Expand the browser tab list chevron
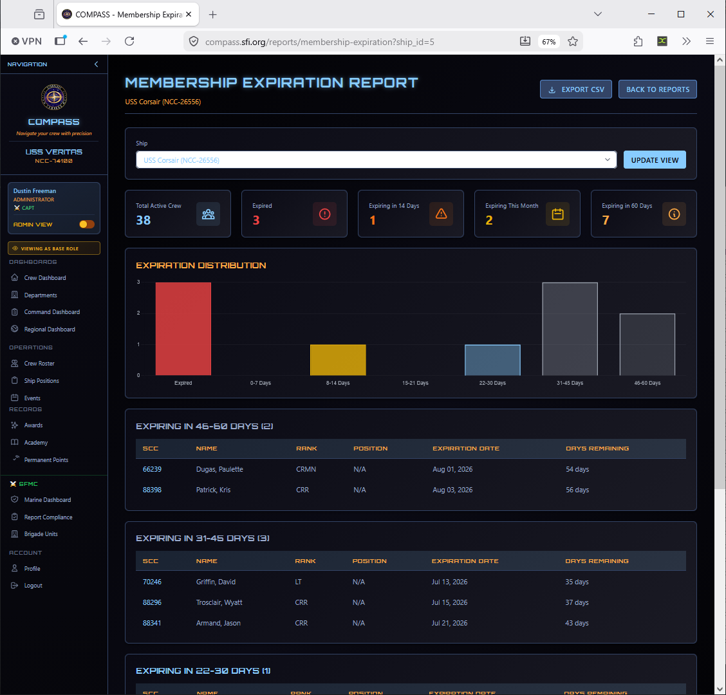The width and height of the screenshot is (726, 695). click(598, 14)
